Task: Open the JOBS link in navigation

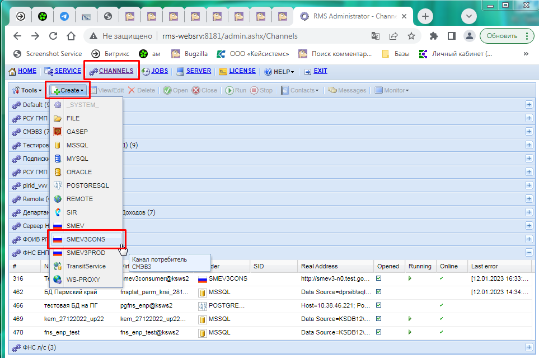Action: click(160, 71)
